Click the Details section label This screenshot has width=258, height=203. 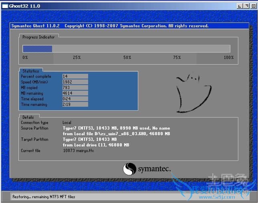point(28,117)
